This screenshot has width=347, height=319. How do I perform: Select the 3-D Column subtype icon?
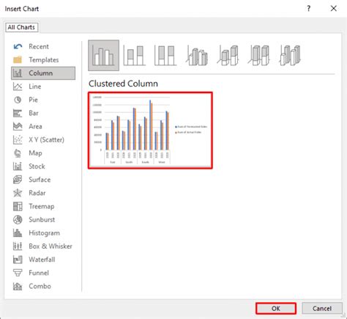pos(290,56)
